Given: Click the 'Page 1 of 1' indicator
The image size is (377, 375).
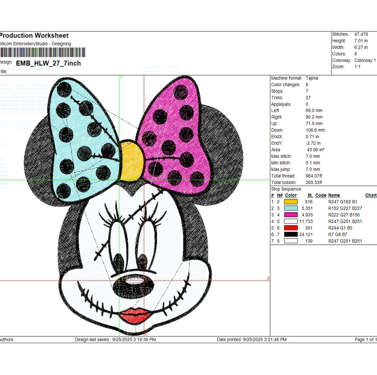Looking at the screenshot, I should pyautogui.click(x=366, y=339).
